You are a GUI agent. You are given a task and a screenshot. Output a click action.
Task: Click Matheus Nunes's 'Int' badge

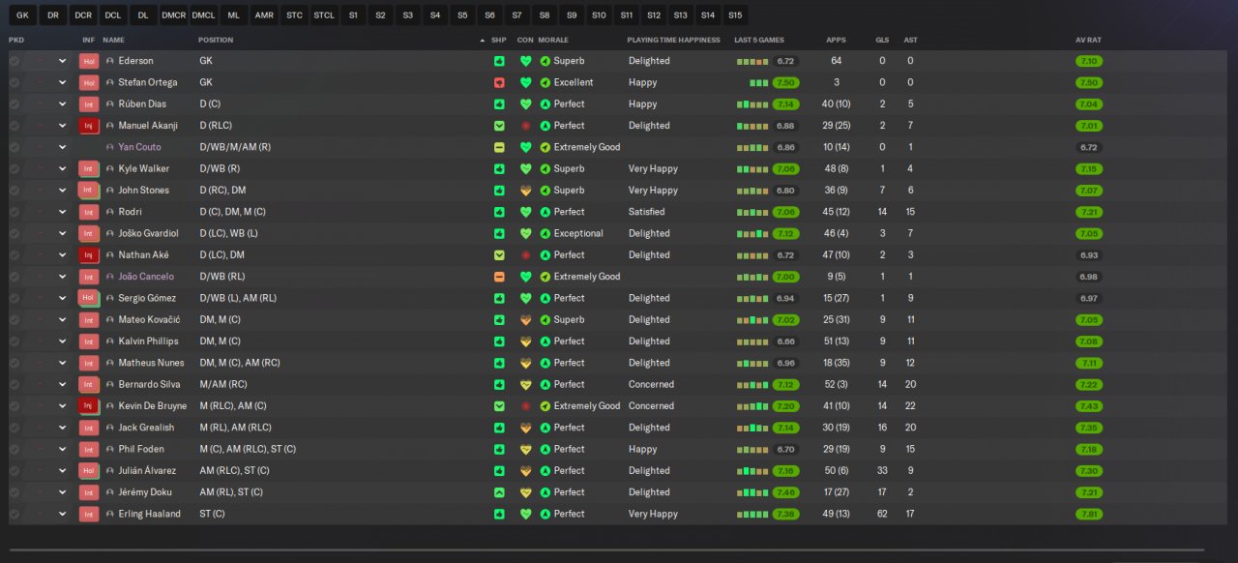coord(89,363)
